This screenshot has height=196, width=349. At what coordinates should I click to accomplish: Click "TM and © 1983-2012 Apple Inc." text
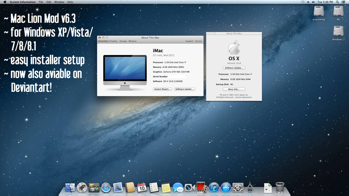tap(234, 95)
